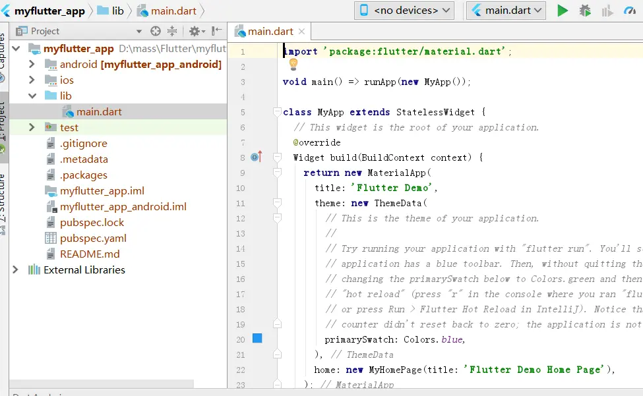Fold ThemeData block at line 11
The width and height of the screenshot is (643, 396).
278,203
